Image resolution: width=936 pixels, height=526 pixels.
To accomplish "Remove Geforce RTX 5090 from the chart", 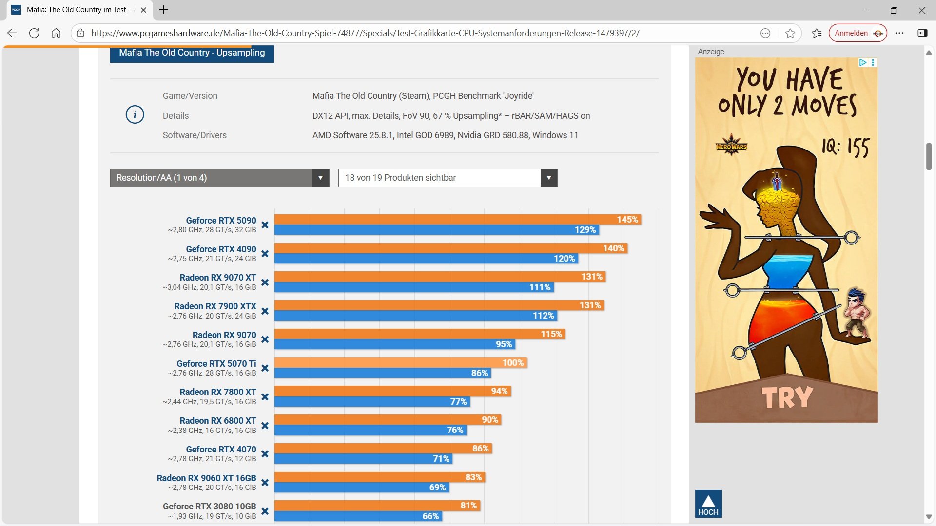I will click(265, 225).
